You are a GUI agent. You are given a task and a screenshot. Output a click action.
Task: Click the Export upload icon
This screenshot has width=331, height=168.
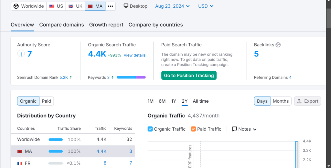(299, 101)
